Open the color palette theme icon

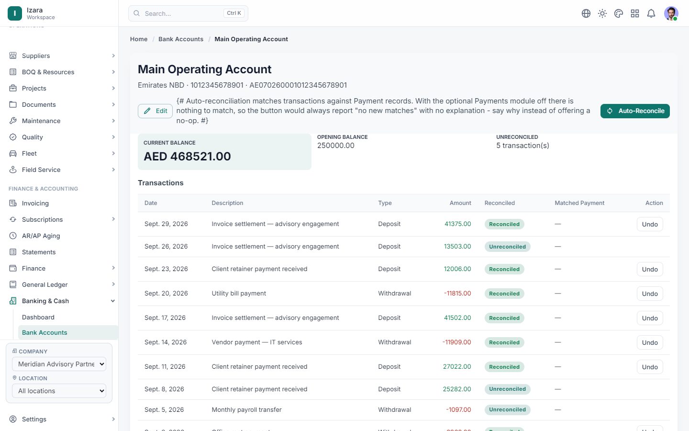tap(619, 13)
